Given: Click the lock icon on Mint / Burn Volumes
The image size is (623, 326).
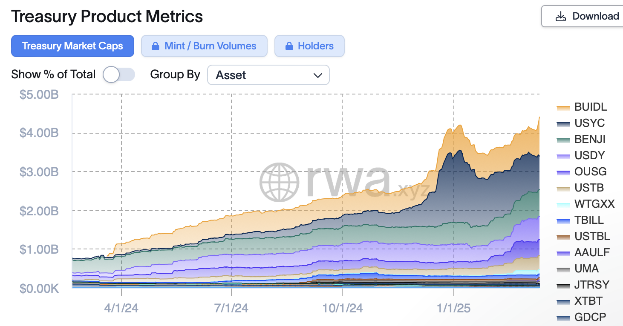Looking at the screenshot, I should click(156, 46).
